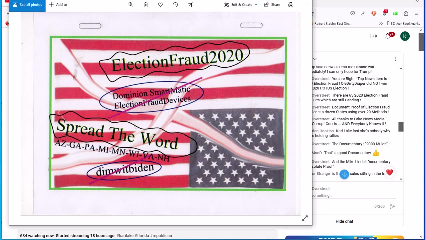Zoom in with the magnifier icon
426x240 pixels.
pyautogui.click(x=131, y=5)
